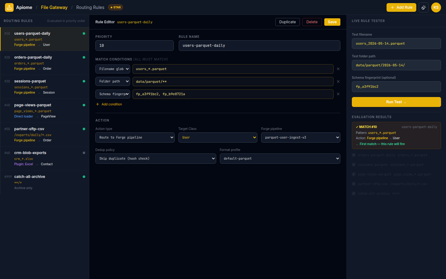This screenshot has width=446, height=279.
Task: Go to Apiome home breadcrumb
Action: click(24, 7)
